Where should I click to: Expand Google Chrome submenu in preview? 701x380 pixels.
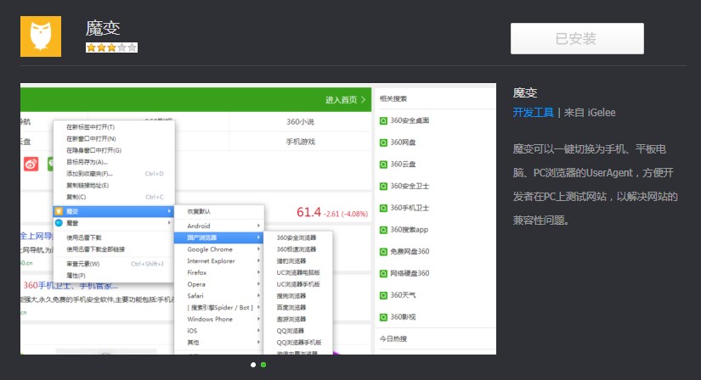[219, 249]
